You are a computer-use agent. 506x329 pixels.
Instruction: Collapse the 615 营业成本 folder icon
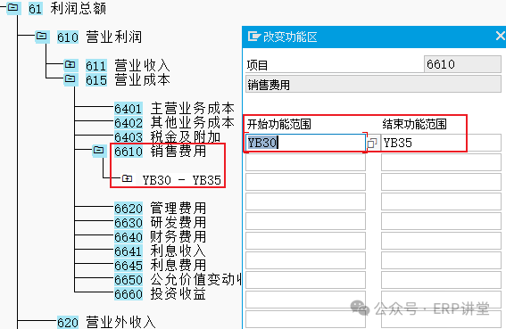click(71, 79)
